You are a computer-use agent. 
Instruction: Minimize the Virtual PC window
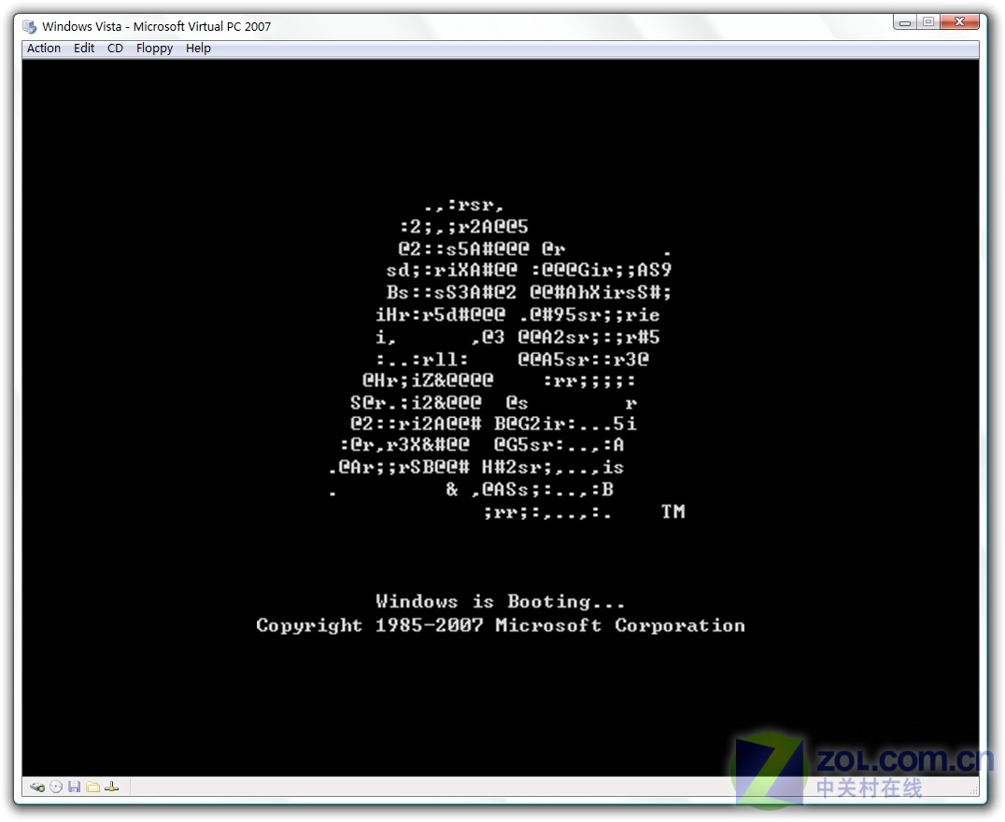click(905, 21)
